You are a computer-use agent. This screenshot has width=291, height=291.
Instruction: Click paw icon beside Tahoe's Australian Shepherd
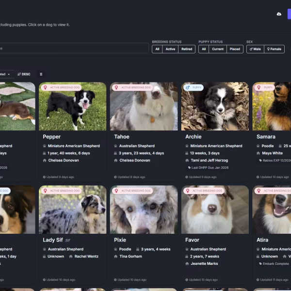[115, 146]
